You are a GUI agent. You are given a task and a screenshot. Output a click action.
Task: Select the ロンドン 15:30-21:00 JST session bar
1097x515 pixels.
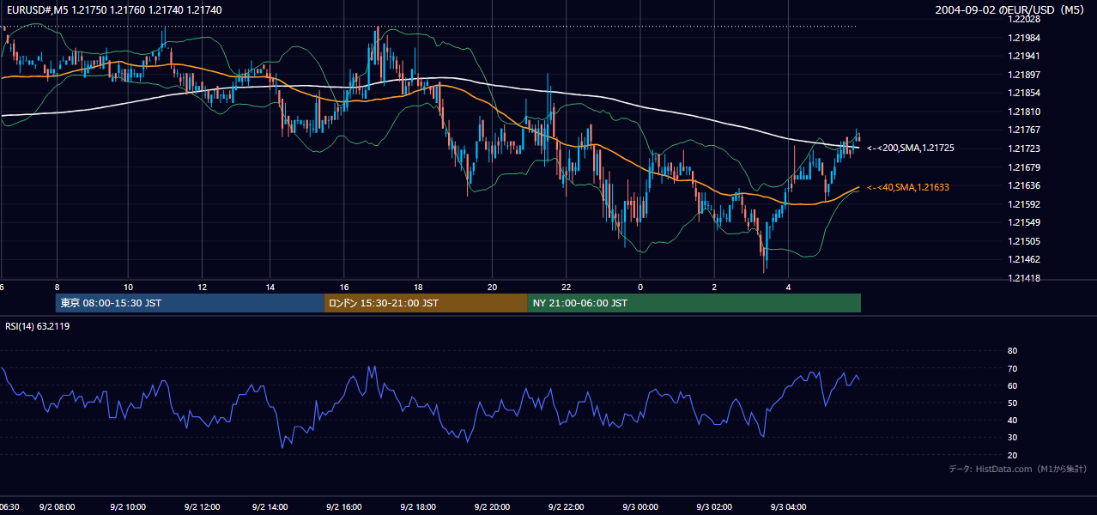click(x=426, y=303)
